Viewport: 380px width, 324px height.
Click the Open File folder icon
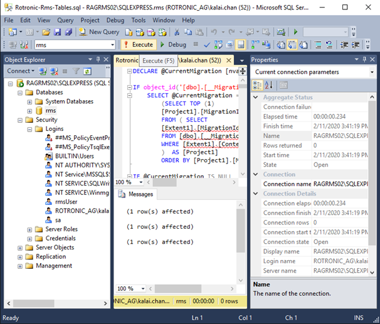46,32
